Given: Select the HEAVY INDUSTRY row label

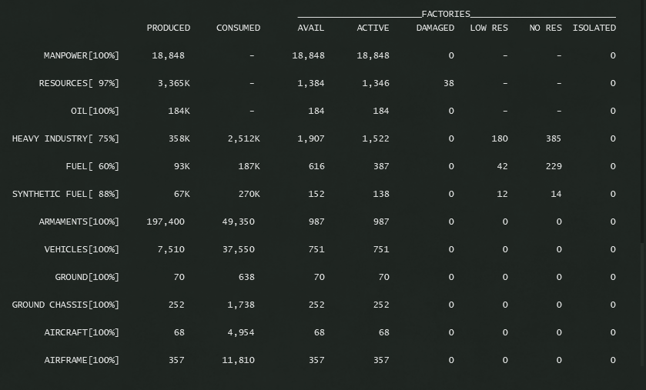Looking at the screenshot, I should point(65,138).
